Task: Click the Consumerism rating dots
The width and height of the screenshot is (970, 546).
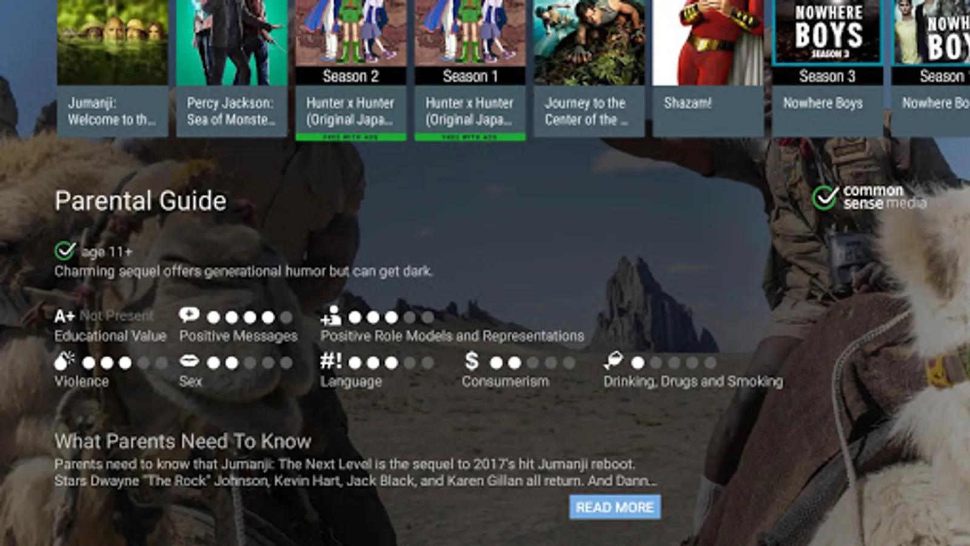Action: [x=532, y=363]
